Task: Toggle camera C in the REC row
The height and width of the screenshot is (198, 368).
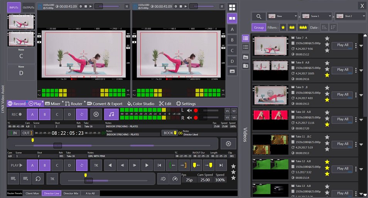Action: click(57, 114)
